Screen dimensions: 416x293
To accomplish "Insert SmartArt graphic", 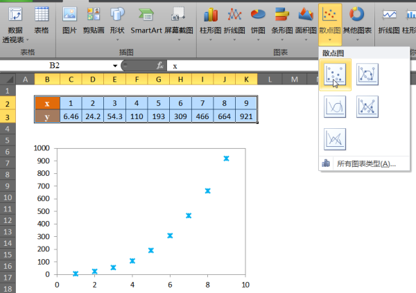I will [146, 21].
